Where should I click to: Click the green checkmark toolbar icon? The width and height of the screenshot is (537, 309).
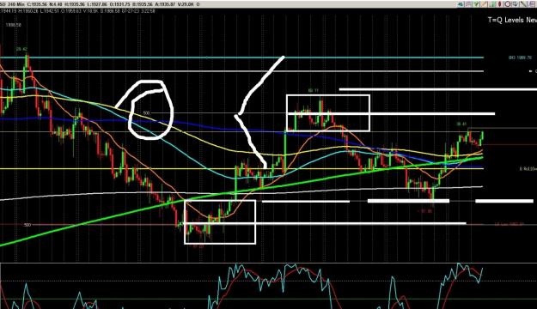pos(476,4)
